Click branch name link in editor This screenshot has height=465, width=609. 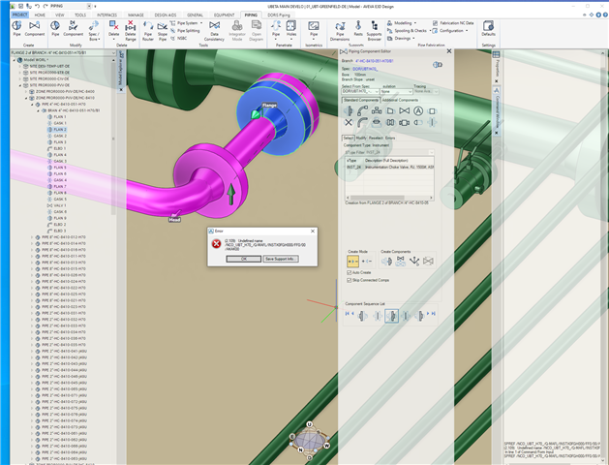coord(375,61)
